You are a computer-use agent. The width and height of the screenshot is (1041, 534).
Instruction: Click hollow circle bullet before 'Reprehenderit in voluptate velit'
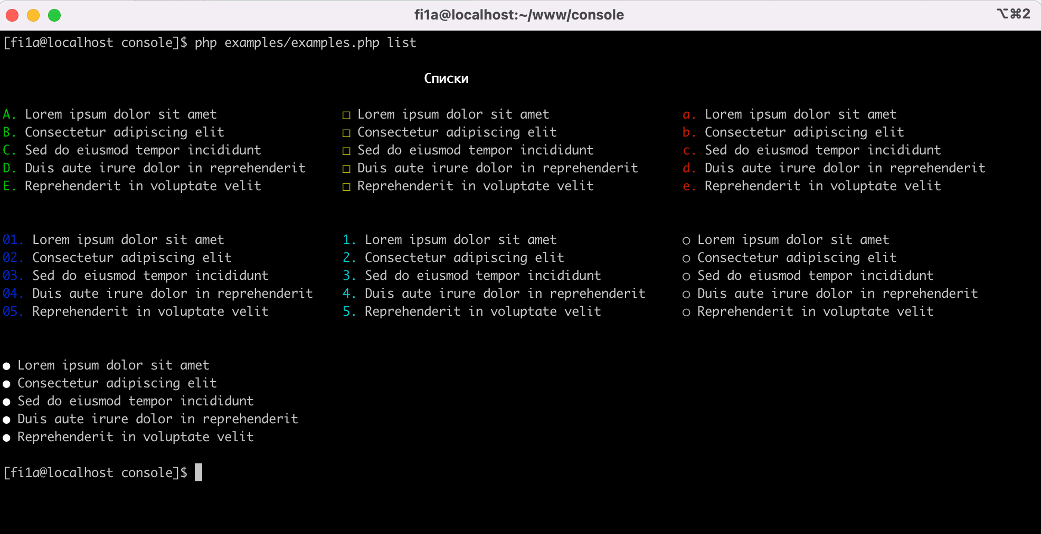click(x=686, y=313)
